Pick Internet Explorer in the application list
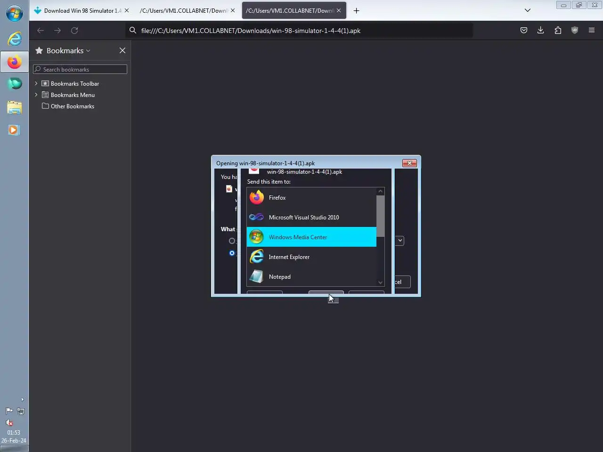This screenshot has width=603, height=452. point(311,257)
